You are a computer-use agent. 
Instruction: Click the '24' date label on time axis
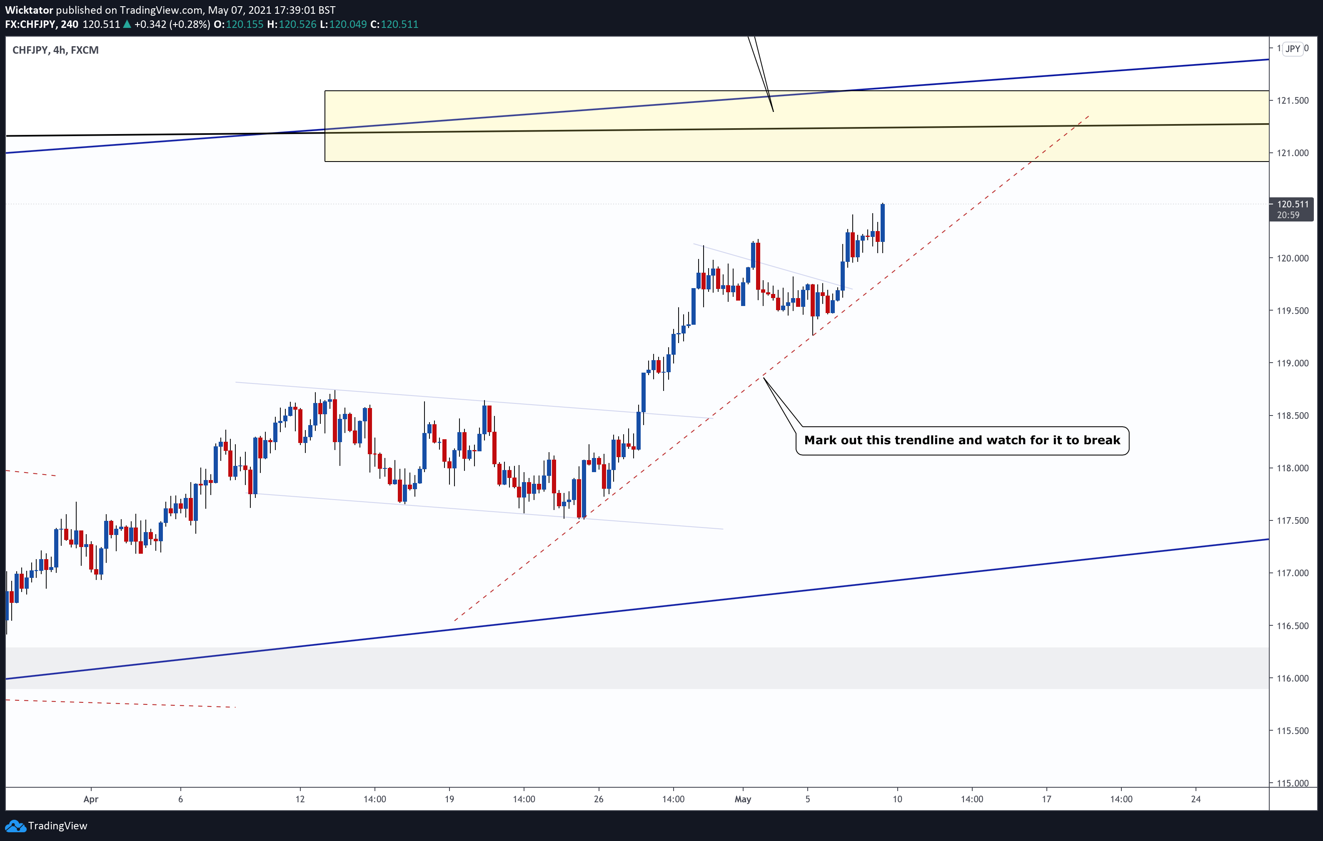pyautogui.click(x=1196, y=799)
